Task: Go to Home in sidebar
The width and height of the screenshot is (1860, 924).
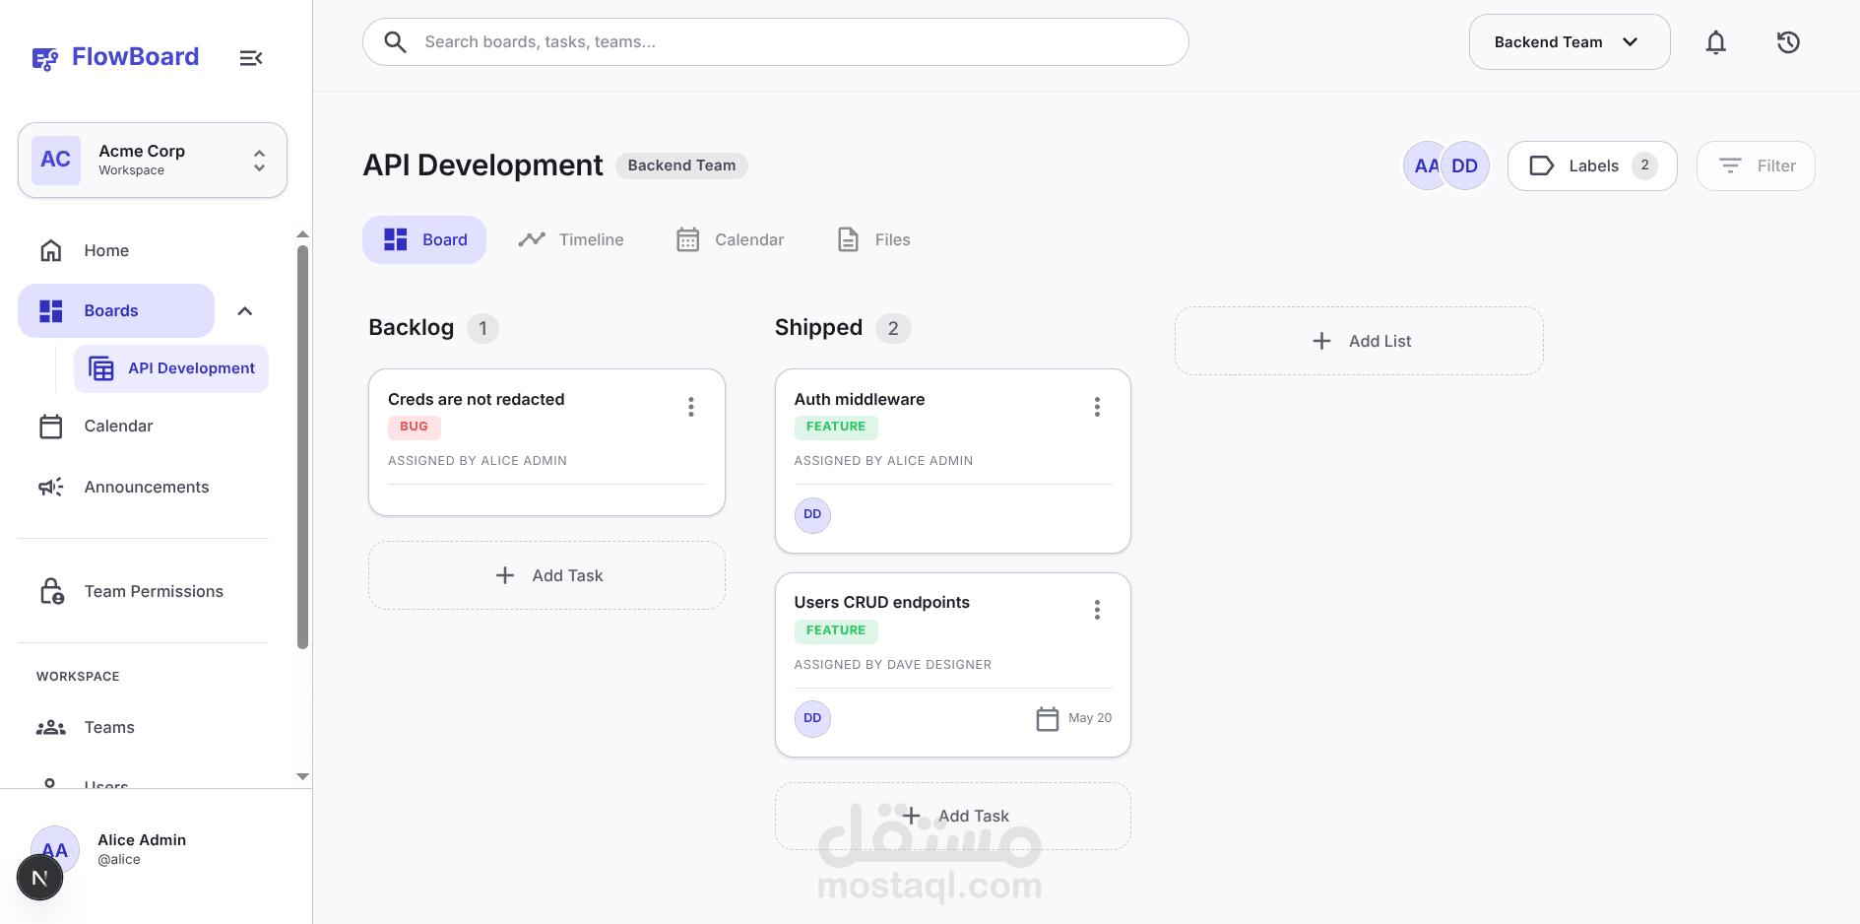Action: 143,250
